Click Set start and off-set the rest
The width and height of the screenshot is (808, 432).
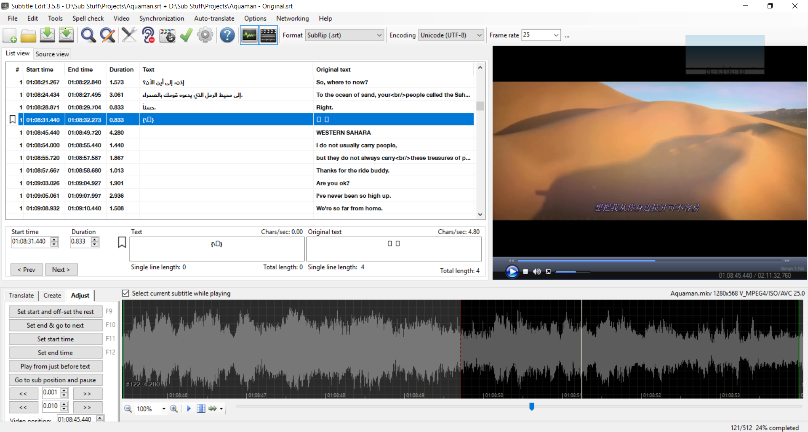(56, 312)
